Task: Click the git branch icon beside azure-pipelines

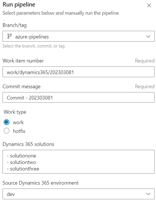Action: click(10, 36)
